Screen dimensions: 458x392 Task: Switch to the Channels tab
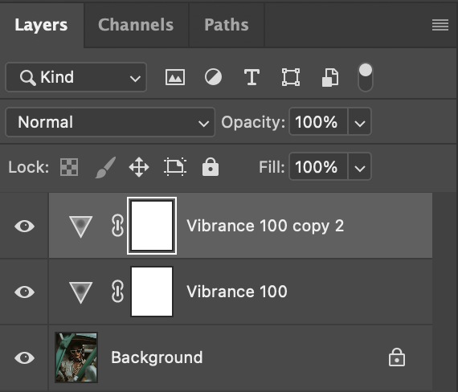pos(136,25)
